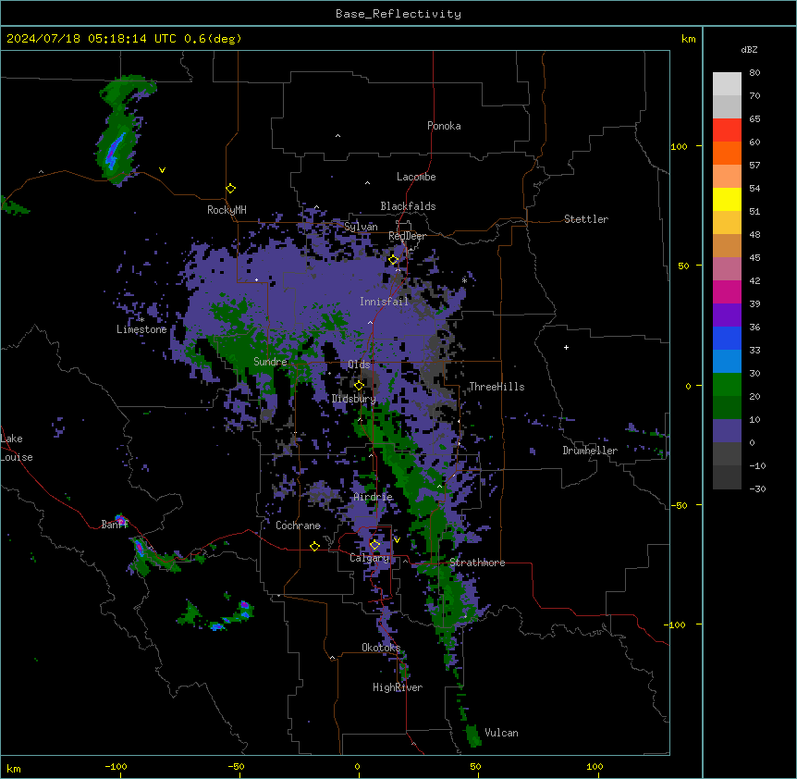Choose the near-white 70-80 dBZ legend swatch

[x=727, y=83]
